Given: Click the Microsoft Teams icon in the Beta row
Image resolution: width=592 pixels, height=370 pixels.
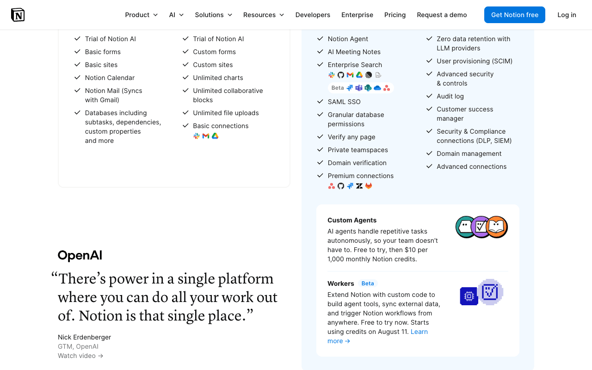Looking at the screenshot, I should coord(359,88).
